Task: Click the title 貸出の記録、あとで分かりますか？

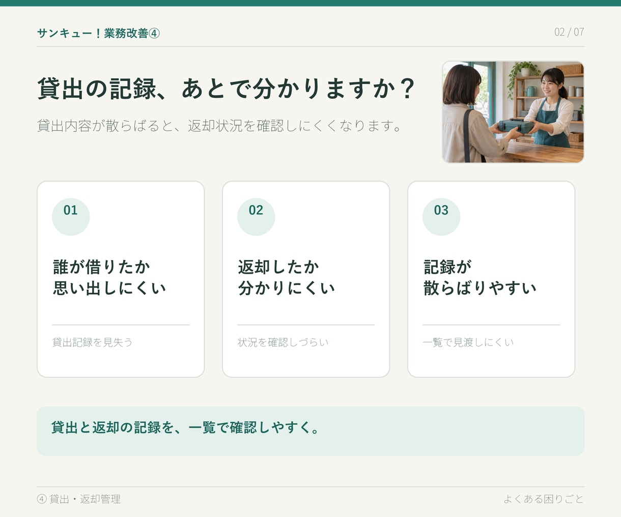Action: 227,89
